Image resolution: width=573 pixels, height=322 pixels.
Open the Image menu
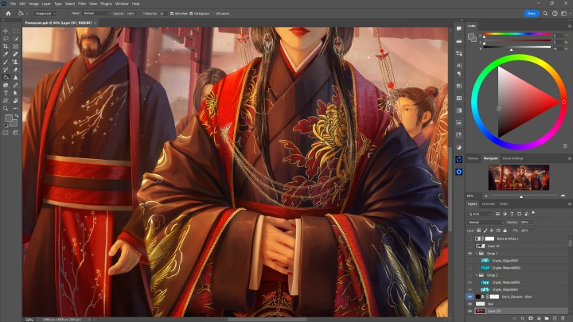(33, 4)
